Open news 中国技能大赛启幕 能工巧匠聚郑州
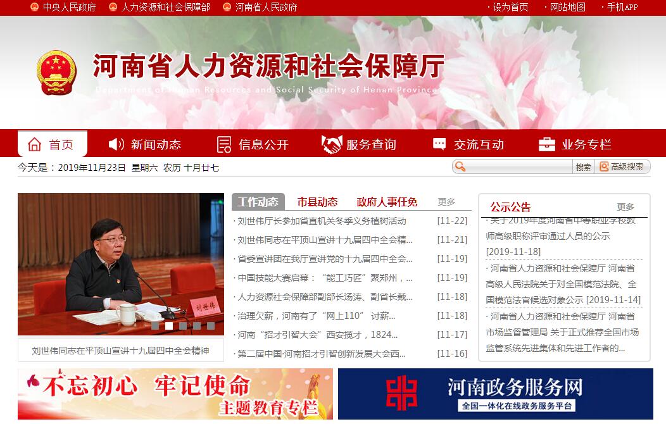Viewport: 666px width, 424px height. click(x=325, y=278)
